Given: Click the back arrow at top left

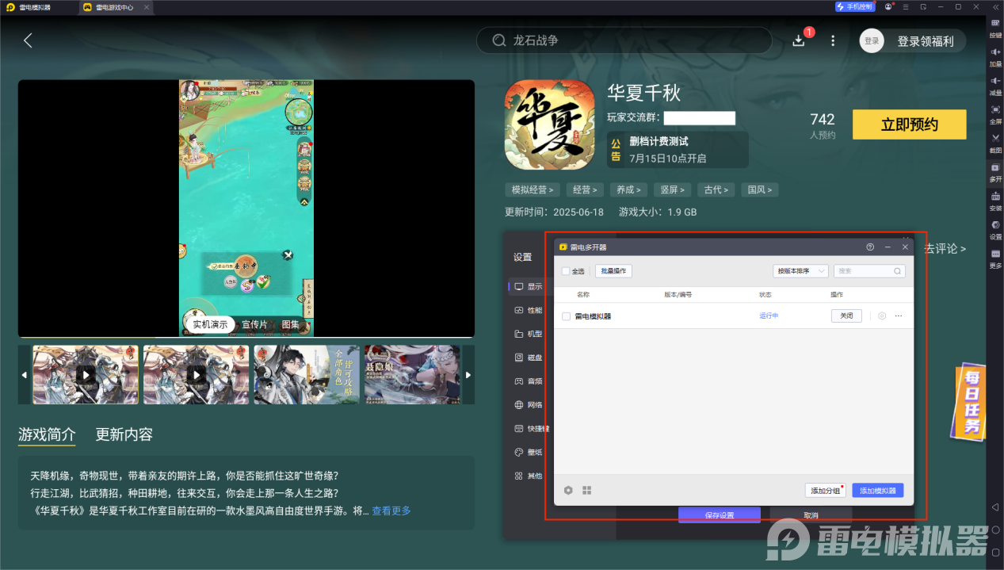Looking at the screenshot, I should [28, 40].
